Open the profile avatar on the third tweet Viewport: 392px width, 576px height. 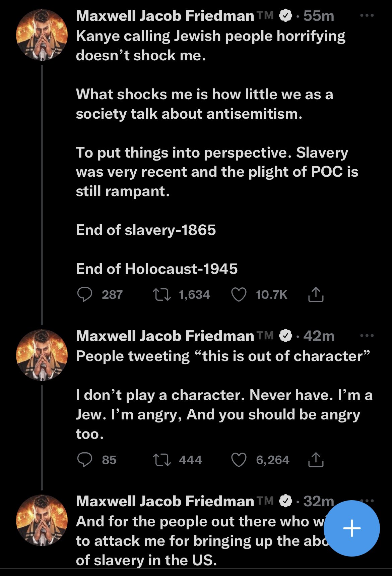point(42,520)
